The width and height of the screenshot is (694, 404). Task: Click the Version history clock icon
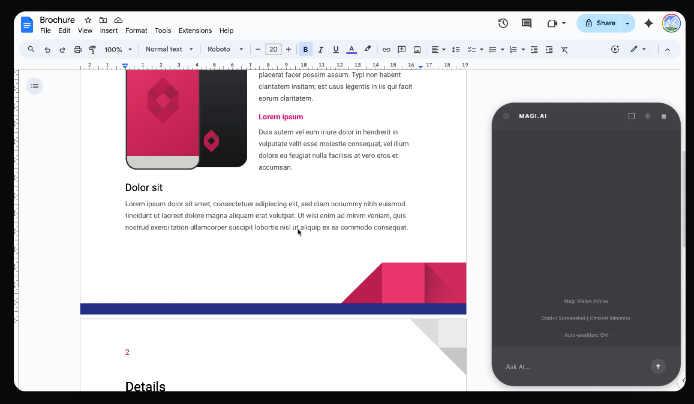tap(503, 23)
